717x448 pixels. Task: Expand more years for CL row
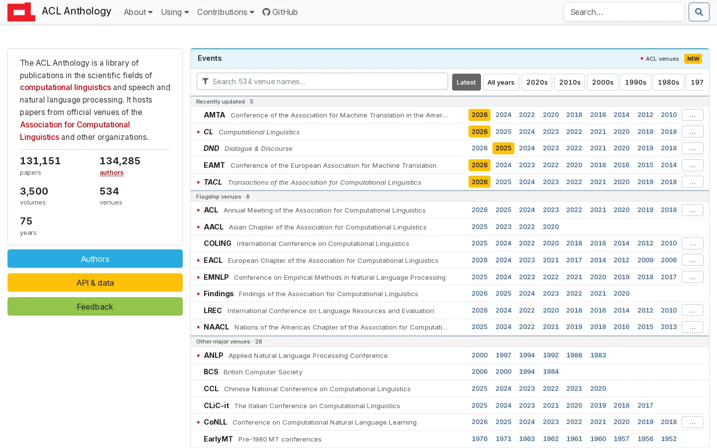point(692,131)
